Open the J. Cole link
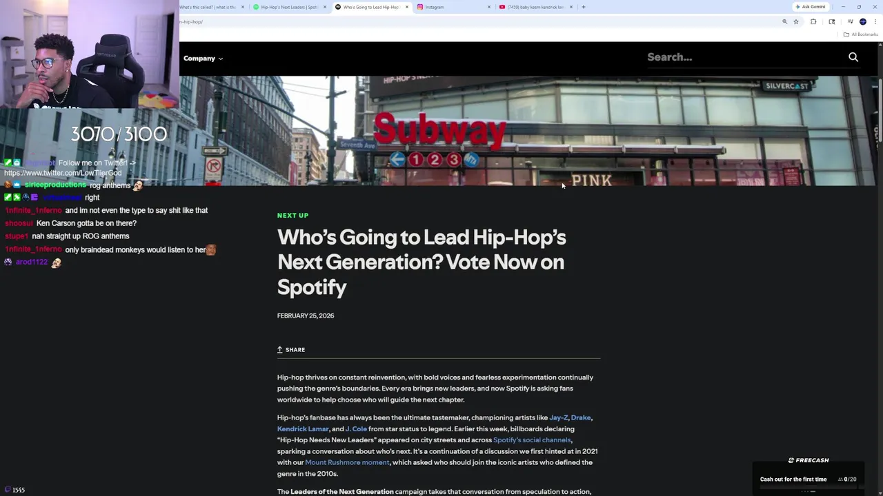Image resolution: width=883 pixels, height=496 pixels. [x=356, y=428]
